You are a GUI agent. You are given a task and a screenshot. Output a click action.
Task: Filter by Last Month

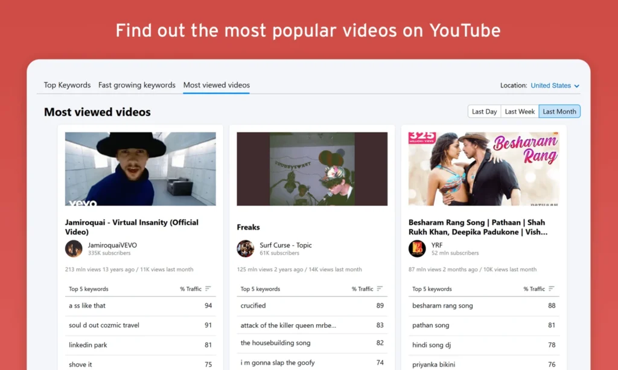pyautogui.click(x=559, y=111)
